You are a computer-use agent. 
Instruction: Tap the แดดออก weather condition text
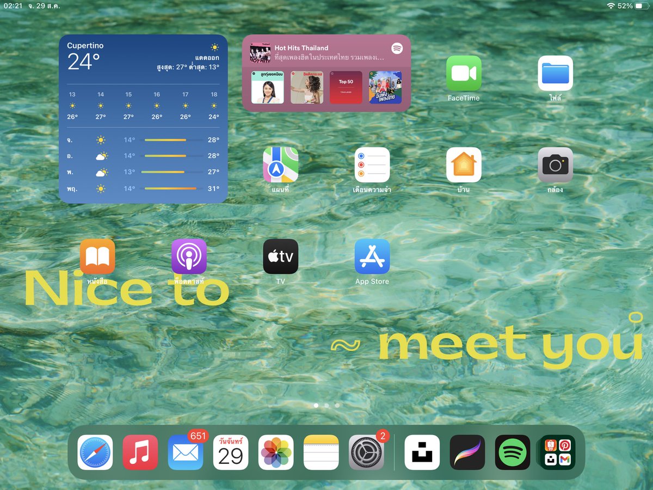pos(207,58)
